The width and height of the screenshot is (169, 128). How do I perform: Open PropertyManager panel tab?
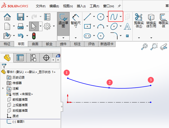(20, 58)
